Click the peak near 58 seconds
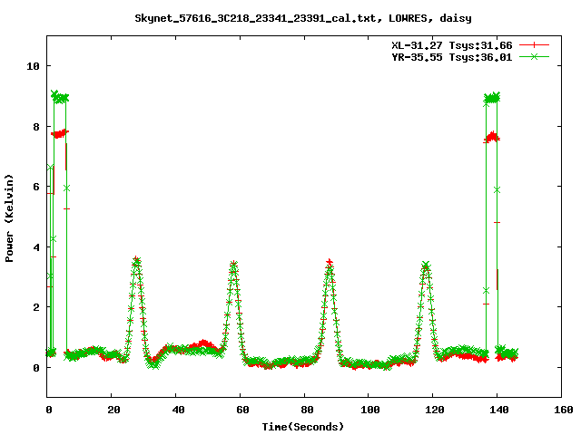Screen dimensions: 581x435 pyautogui.click(x=233, y=264)
